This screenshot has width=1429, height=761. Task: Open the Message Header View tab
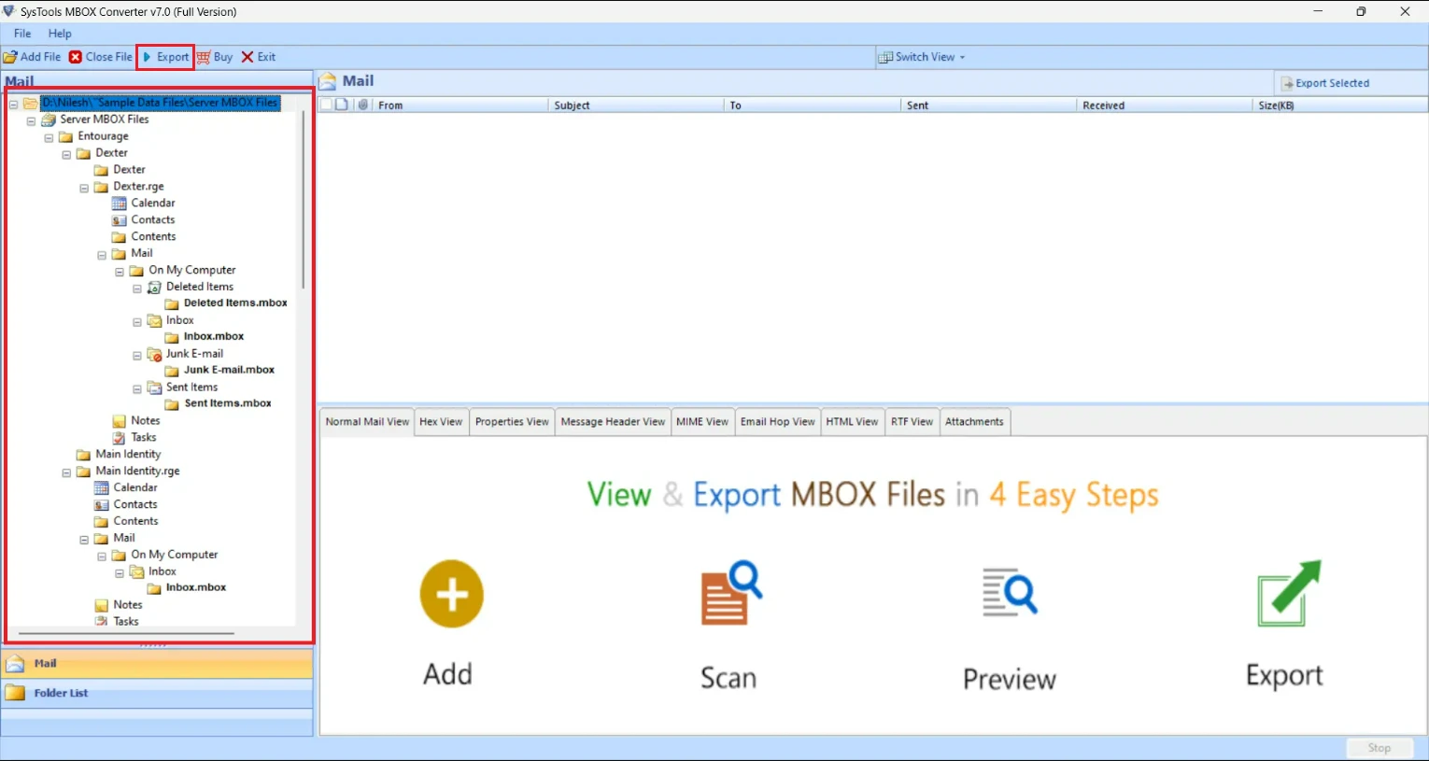pos(613,422)
